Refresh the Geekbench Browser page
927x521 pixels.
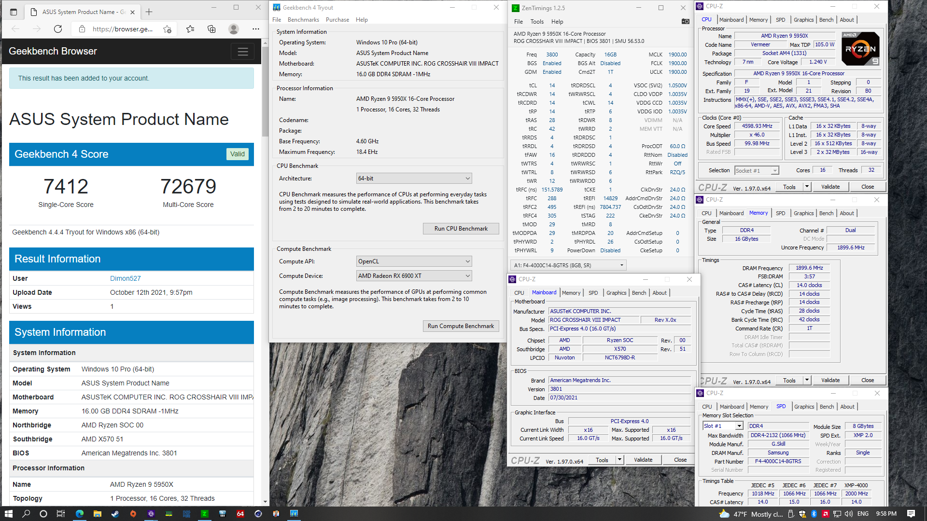[x=58, y=29]
